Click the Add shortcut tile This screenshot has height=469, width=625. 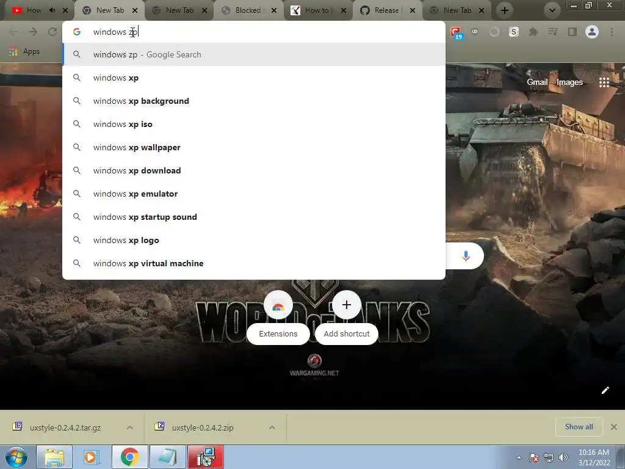pyautogui.click(x=347, y=317)
